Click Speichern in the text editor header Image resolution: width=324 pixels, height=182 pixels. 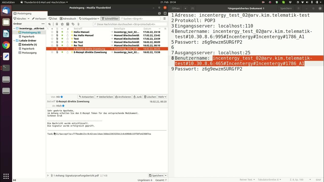coord(286,8)
